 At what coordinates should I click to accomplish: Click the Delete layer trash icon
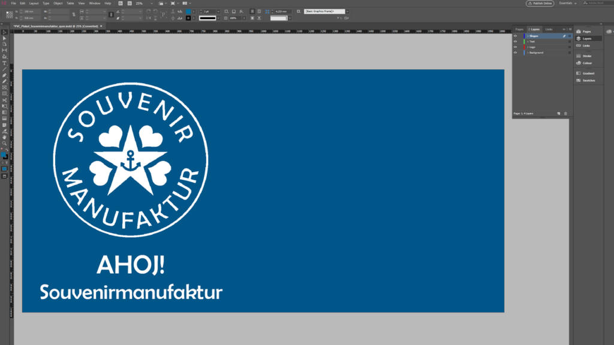[x=565, y=113]
